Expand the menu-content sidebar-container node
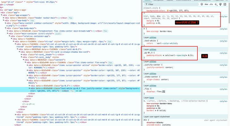The width and height of the screenshot is (230, 126). pyautogui.click(x=6, y=23)
